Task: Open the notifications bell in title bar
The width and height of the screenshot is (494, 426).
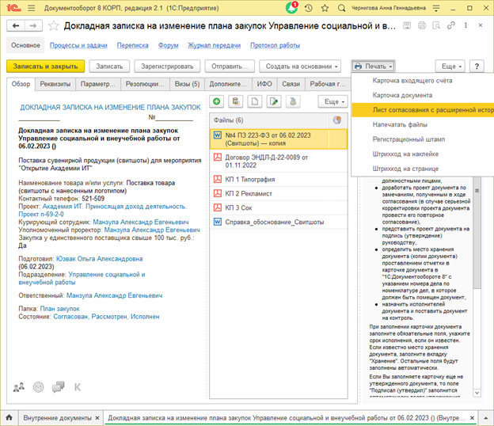Action: (x=291, y=8)
